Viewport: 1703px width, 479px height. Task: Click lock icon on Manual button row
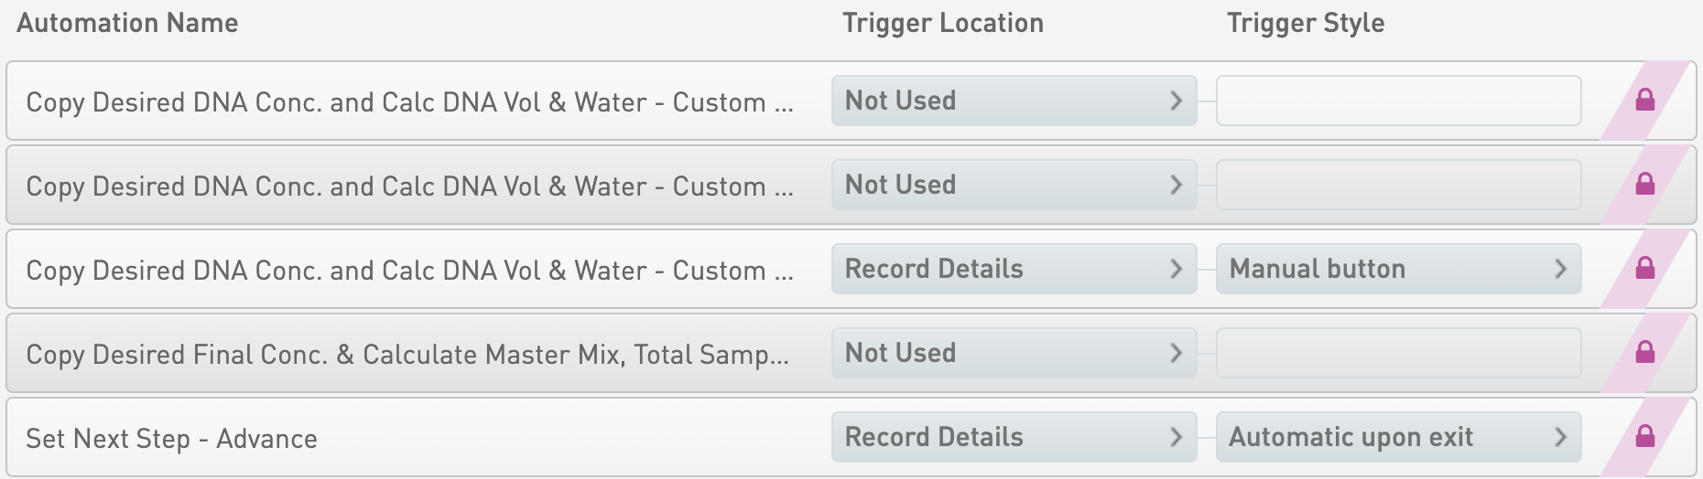click(1644, 269)
